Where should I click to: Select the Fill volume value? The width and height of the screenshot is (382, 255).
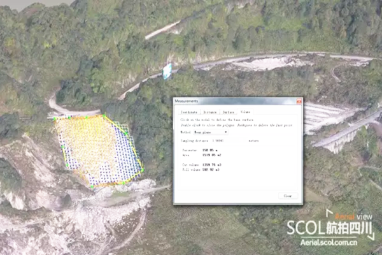211,170
